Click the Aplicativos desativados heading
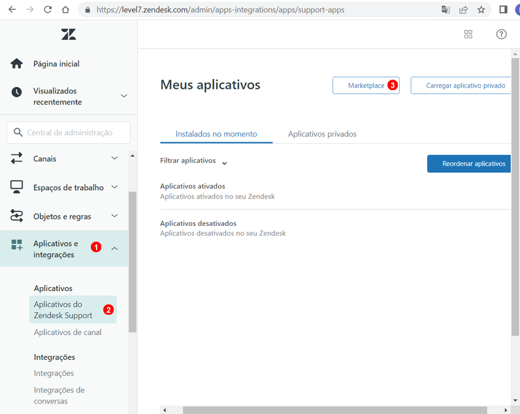520x414 pixels. pos(198,223)
